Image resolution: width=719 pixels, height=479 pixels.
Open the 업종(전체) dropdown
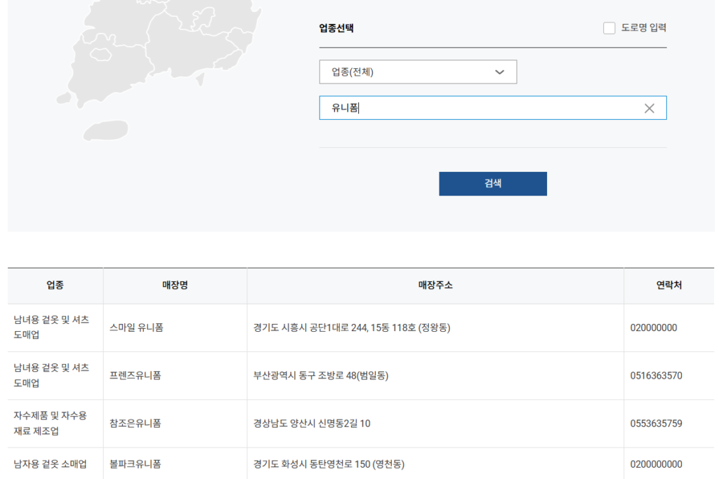(418, 72)
